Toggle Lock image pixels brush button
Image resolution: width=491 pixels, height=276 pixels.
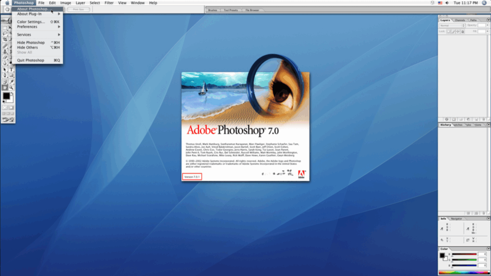[454, 31]
